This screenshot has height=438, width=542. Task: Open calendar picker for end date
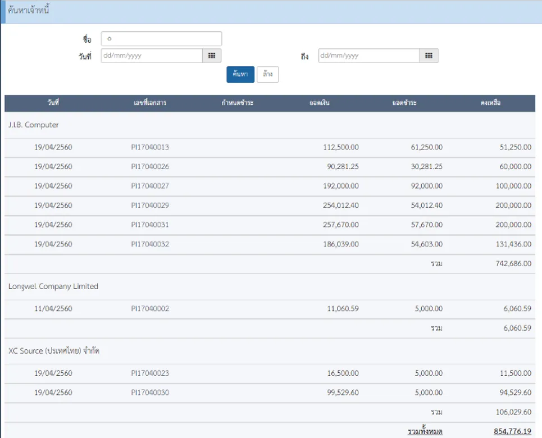pos(429,56)
